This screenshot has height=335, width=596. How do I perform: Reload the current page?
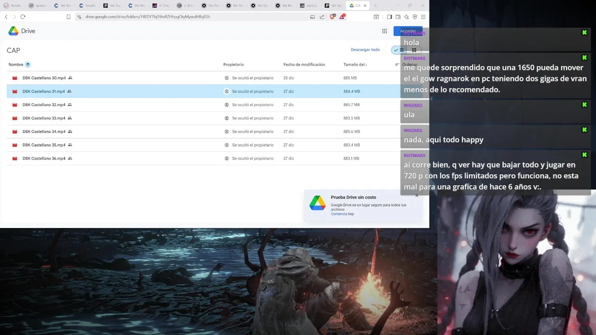tap(23, 17)
